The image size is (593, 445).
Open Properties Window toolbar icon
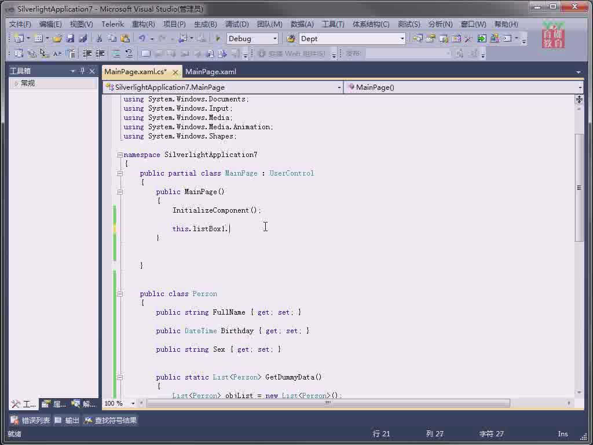tap(430, 38)
